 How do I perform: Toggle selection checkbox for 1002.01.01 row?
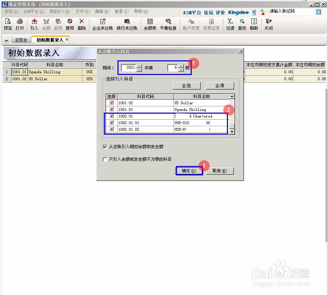(112, 122)
